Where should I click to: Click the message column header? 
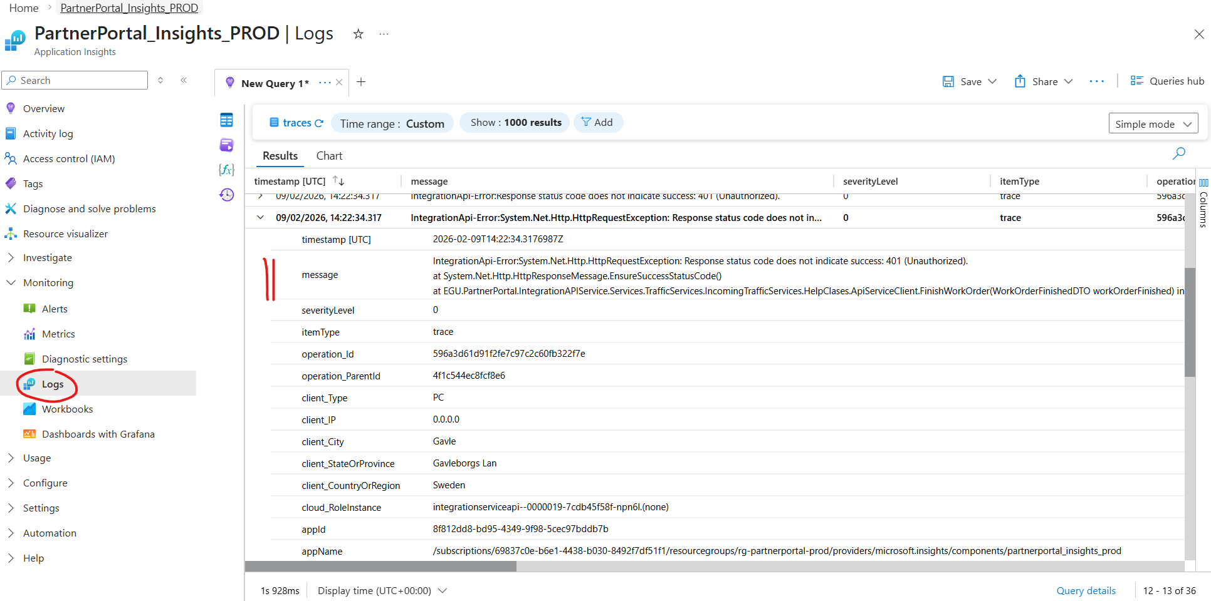click(x=429, y=181)
